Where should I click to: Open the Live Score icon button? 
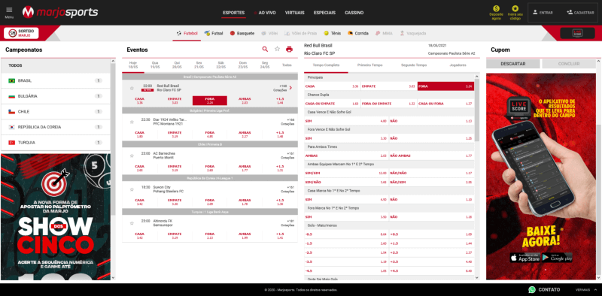[x=577, y=33]
